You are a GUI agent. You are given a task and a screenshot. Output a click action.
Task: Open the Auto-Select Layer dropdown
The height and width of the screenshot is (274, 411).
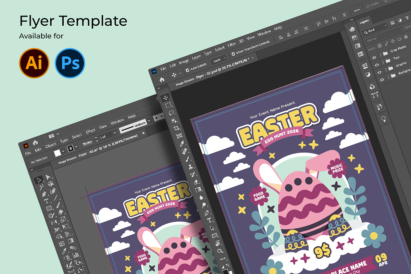click(x=219, y=60)
